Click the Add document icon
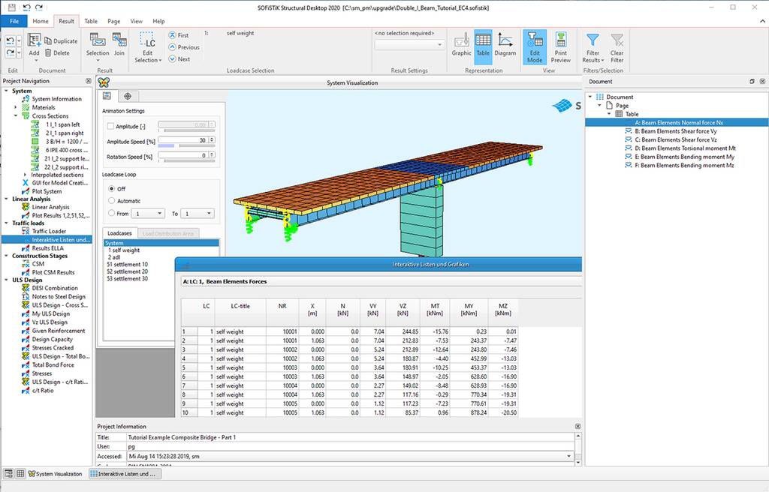 (x=34, y=40)
